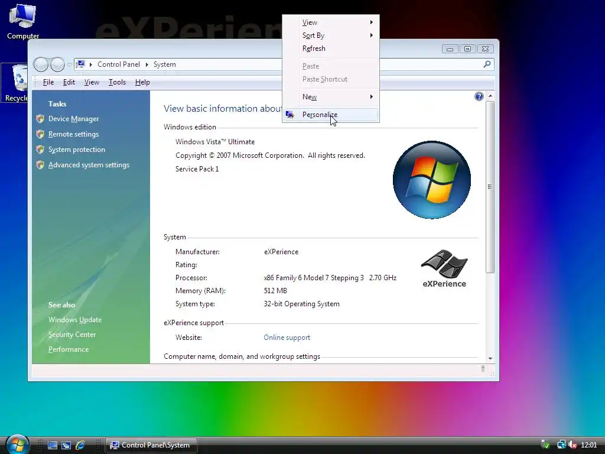Click the System window resize grip corner
The width and height of the screenshot is (605, 454).
(492, 374)
